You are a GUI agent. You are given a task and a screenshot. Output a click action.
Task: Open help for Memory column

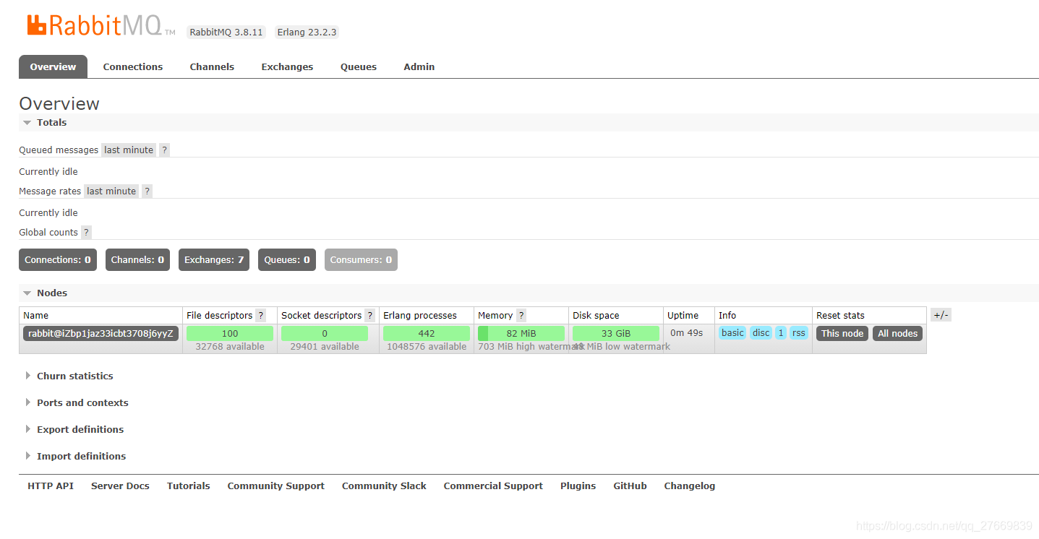click(x=521, y=316)
